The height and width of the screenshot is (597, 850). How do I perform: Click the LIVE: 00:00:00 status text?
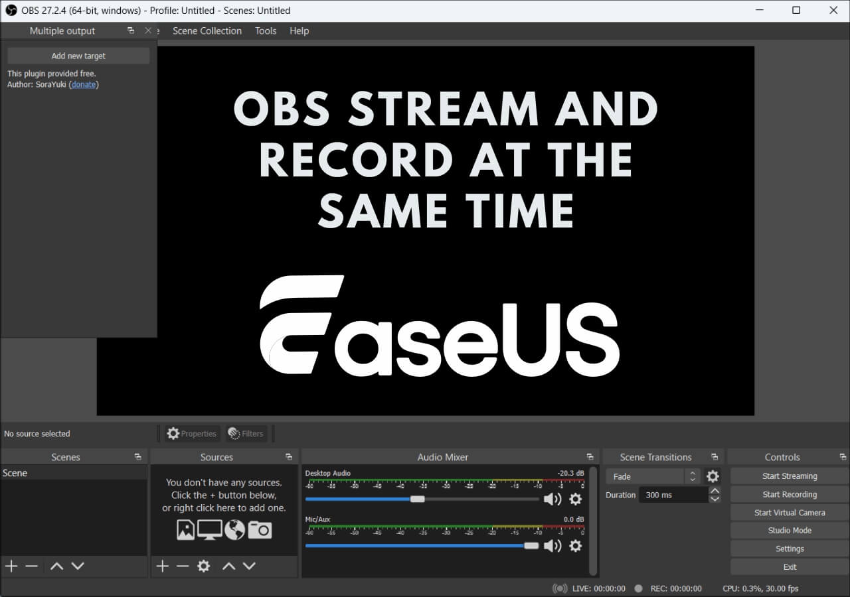pyautogui.click(x=599, y=588)
